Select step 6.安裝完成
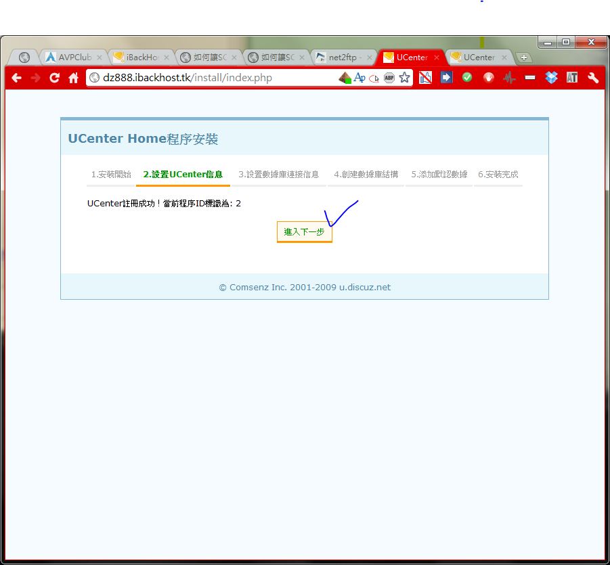 [498, 175]
